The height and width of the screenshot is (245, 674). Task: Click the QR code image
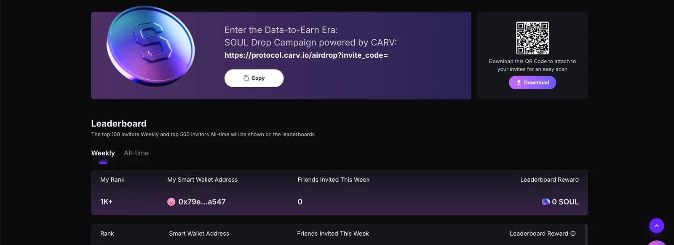pyautogui.click(x=532, y=38)
